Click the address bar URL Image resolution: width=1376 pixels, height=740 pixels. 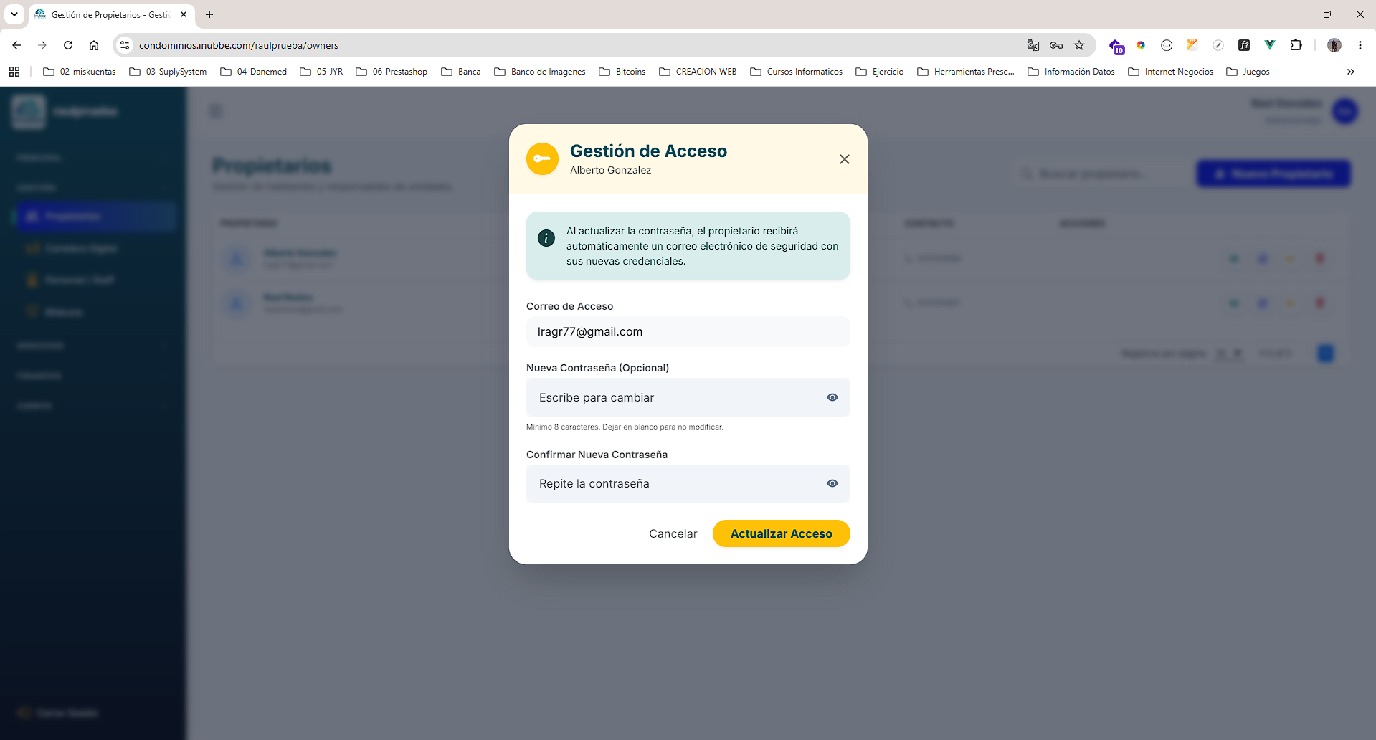click(x=239, y=45)
